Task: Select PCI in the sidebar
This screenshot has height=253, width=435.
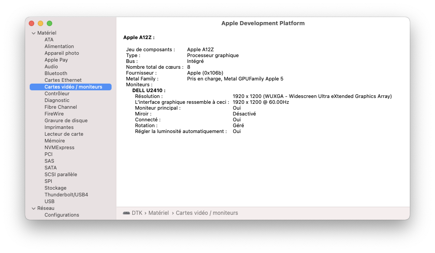Action: 48,154
